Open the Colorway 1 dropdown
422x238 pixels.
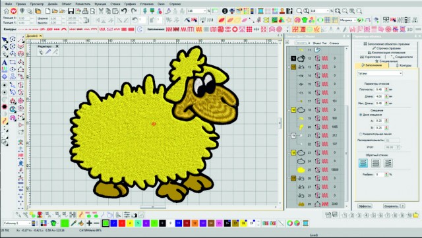(17, 223)
